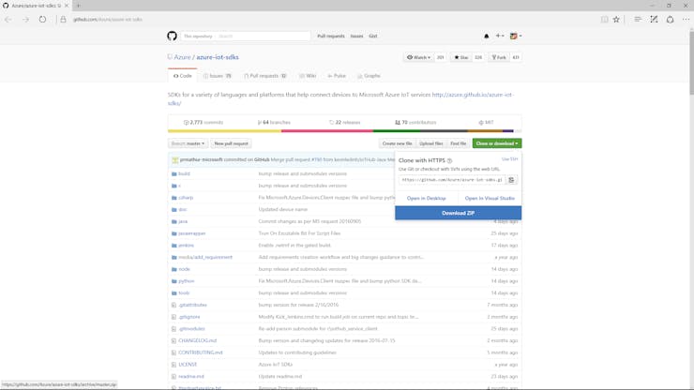
Task: Open the media/add_requirement folder
Action: click(x=205, y=258)
